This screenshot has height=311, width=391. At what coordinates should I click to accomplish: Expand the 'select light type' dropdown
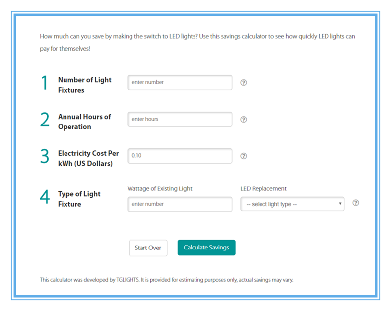pyautogui.click(x=292, y=204)
